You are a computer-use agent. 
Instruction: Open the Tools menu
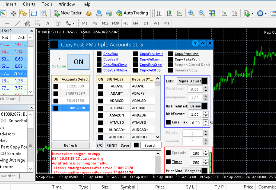point(47,4)
